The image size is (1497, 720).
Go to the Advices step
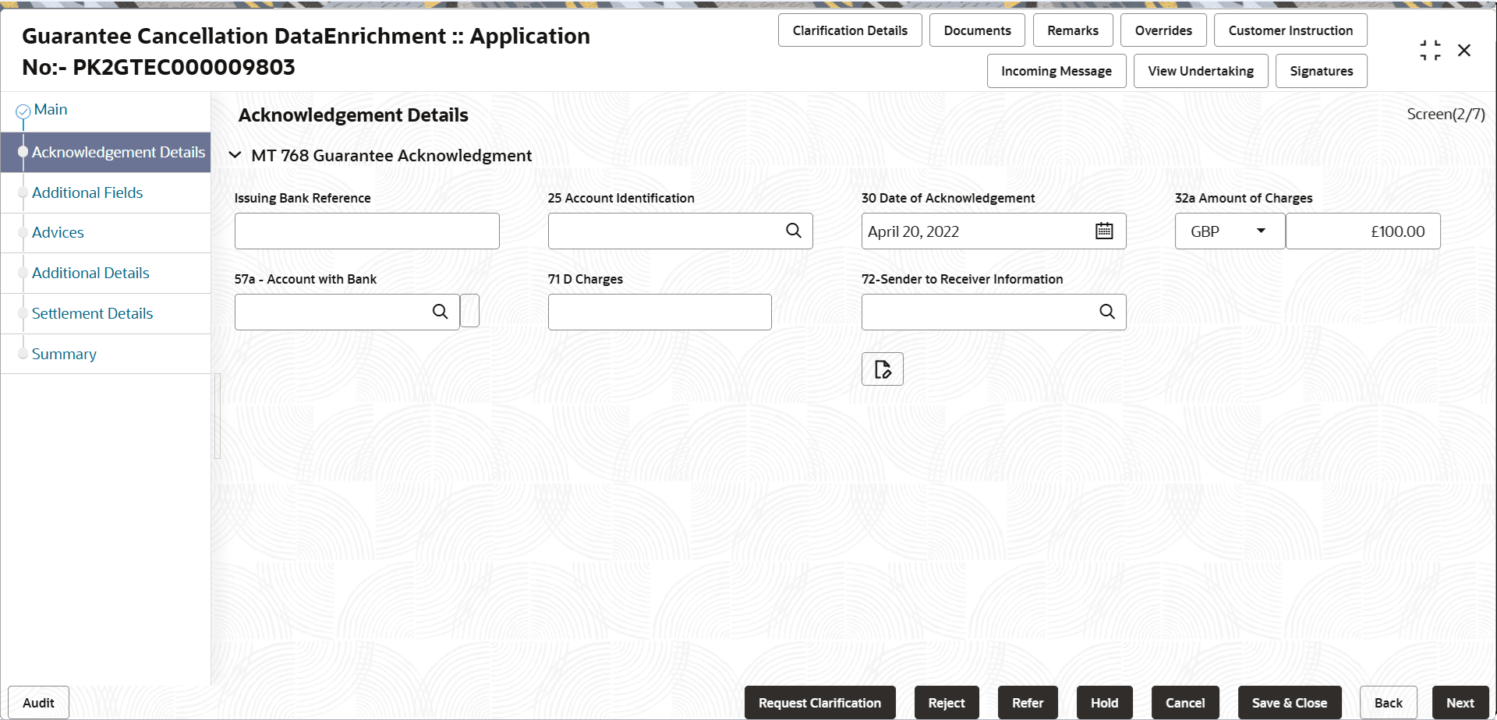click(x=58, y=232)
